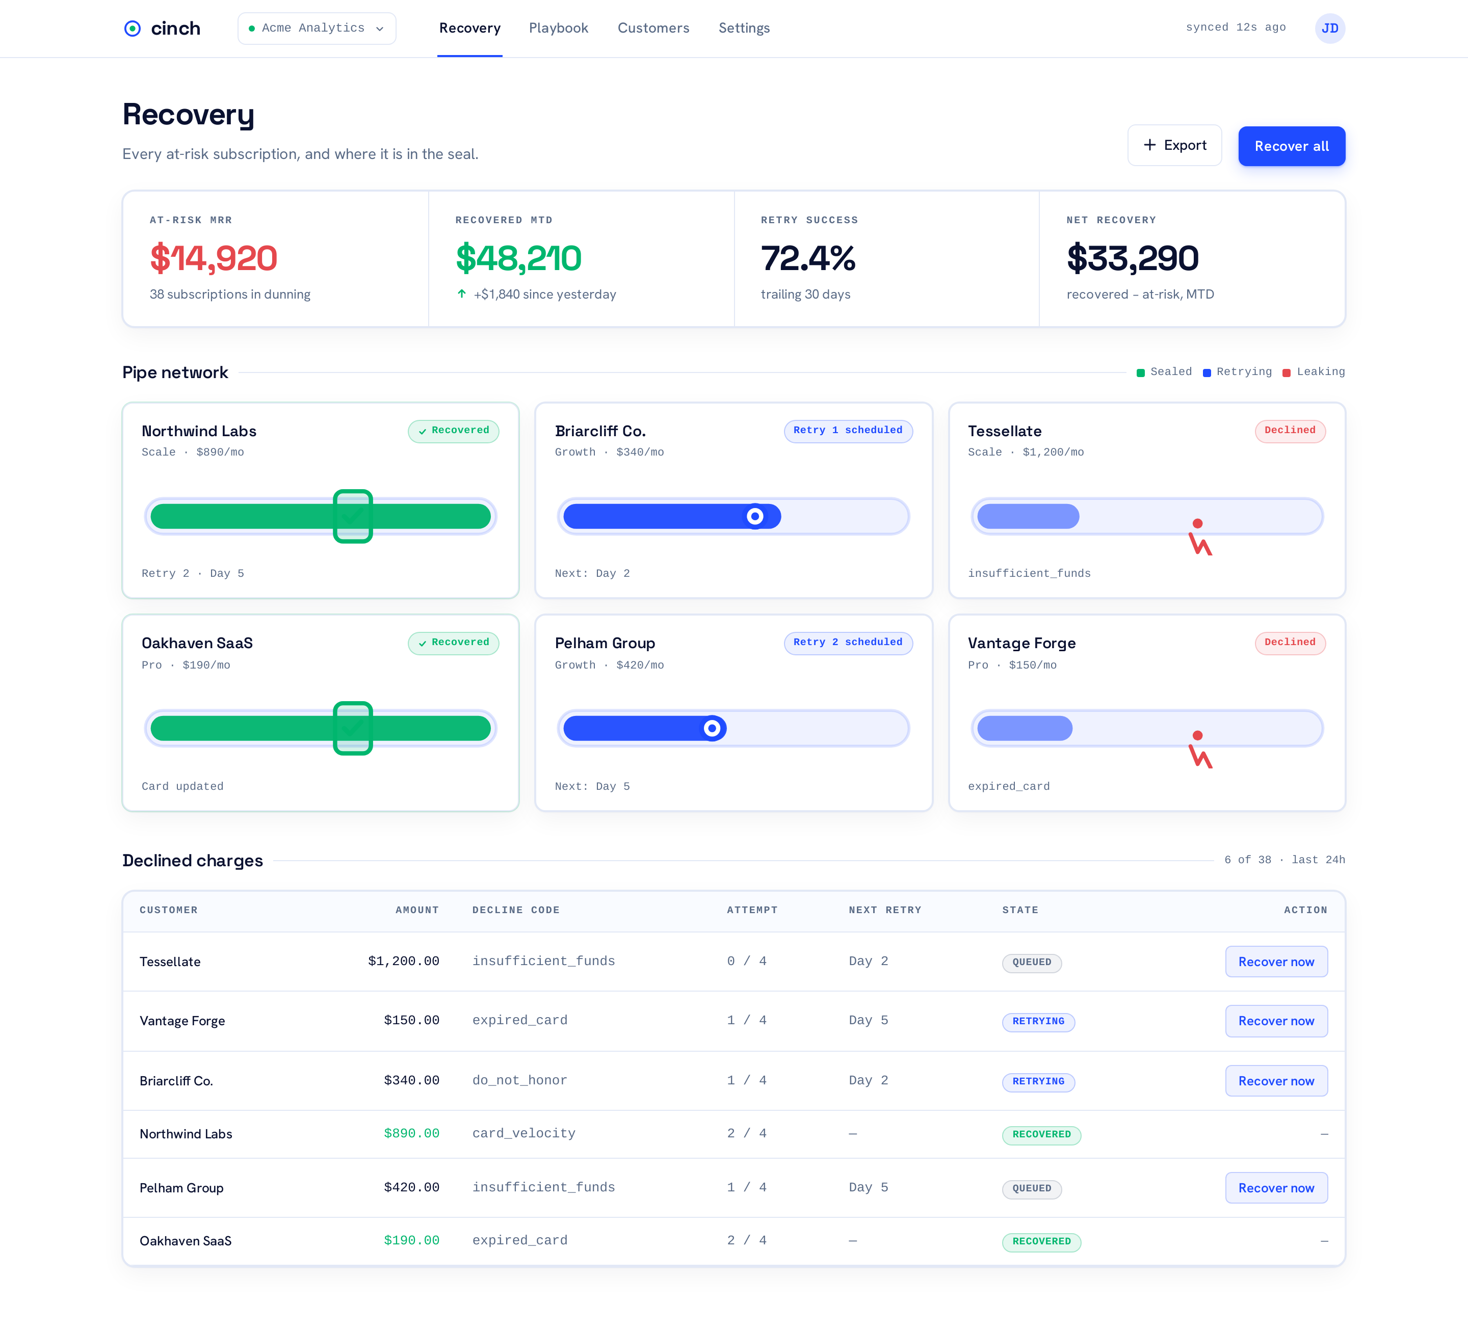Click the $1,200.00 amount in the table

tap(403, 961)
